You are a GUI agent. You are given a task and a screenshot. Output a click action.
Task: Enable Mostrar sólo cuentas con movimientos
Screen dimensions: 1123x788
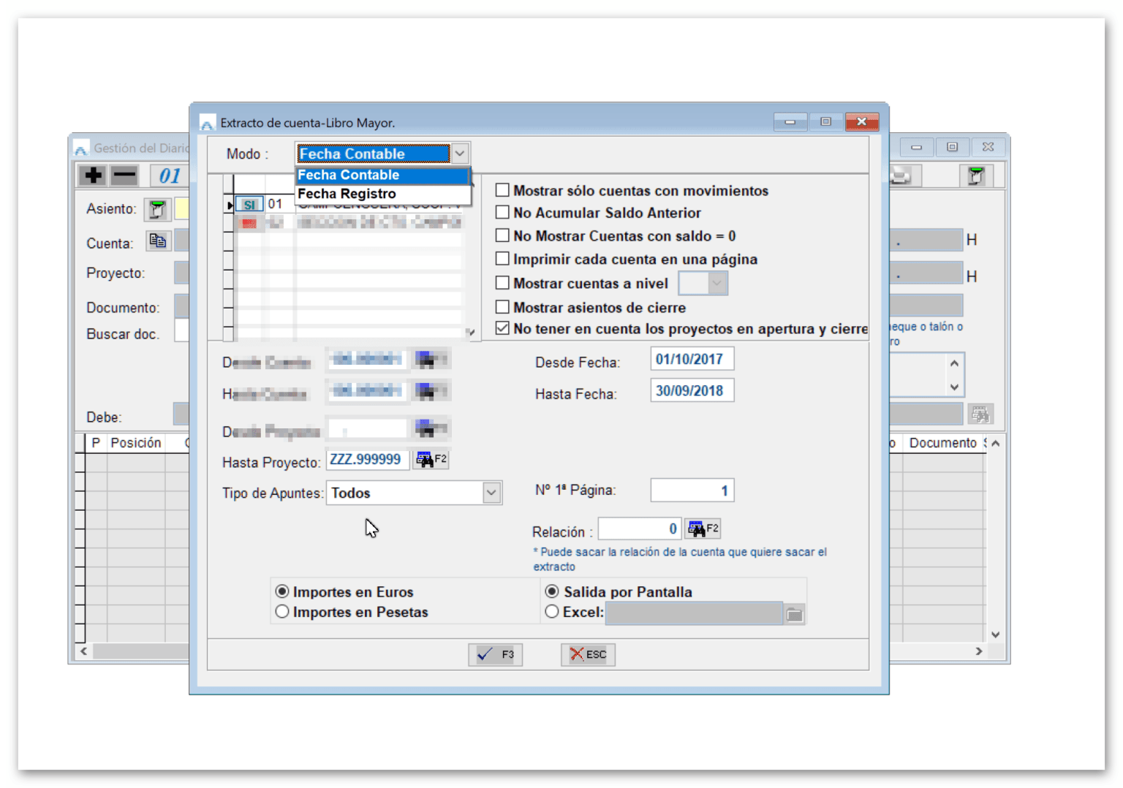[502, 191]
